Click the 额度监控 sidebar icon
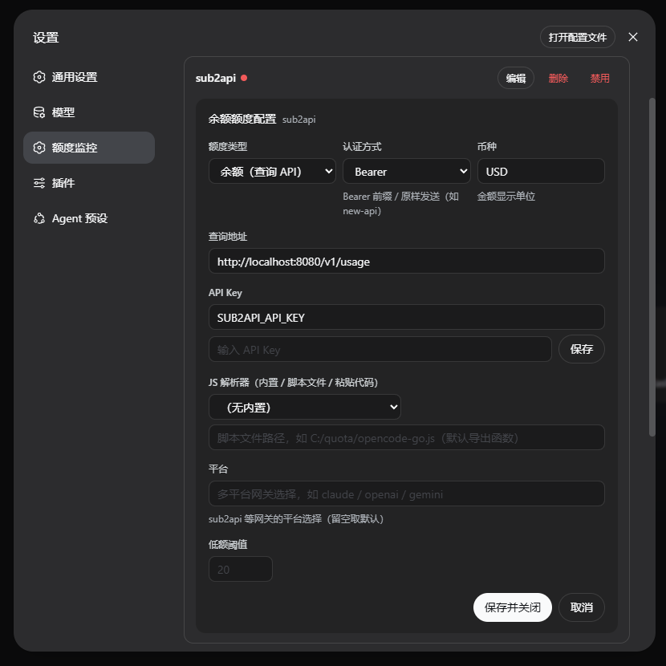This screenshot has width=666, height=666. click(39, 148)
